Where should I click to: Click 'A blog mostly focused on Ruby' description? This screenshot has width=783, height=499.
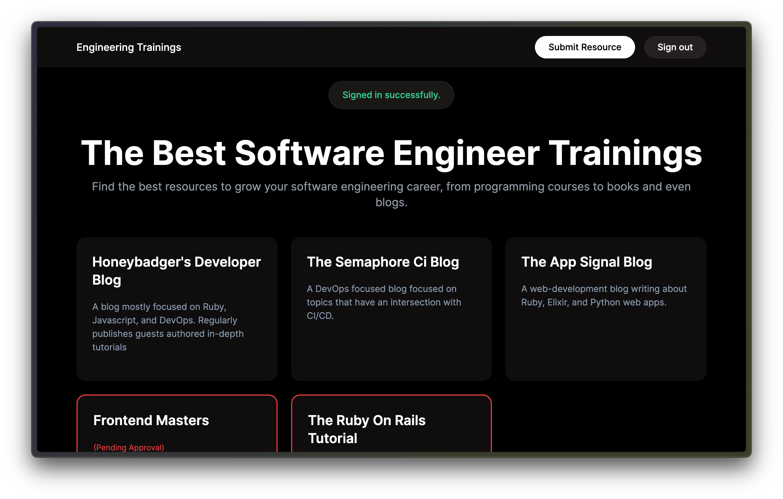click(x=168, y=327)
